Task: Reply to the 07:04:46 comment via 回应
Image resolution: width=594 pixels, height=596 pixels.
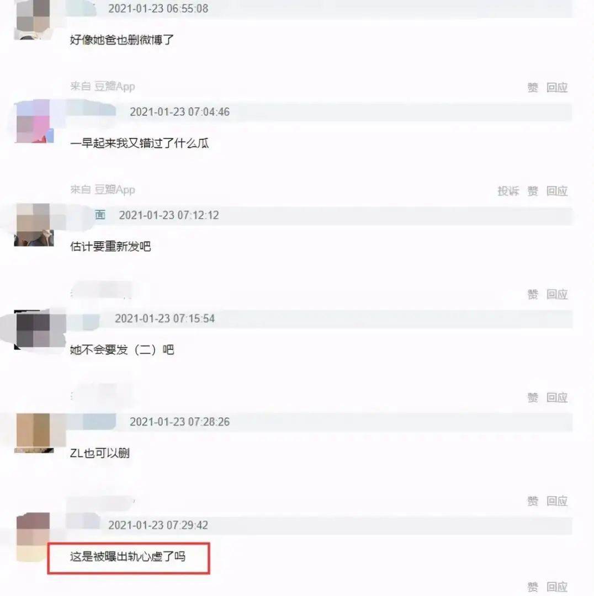Action: point(556,191)
